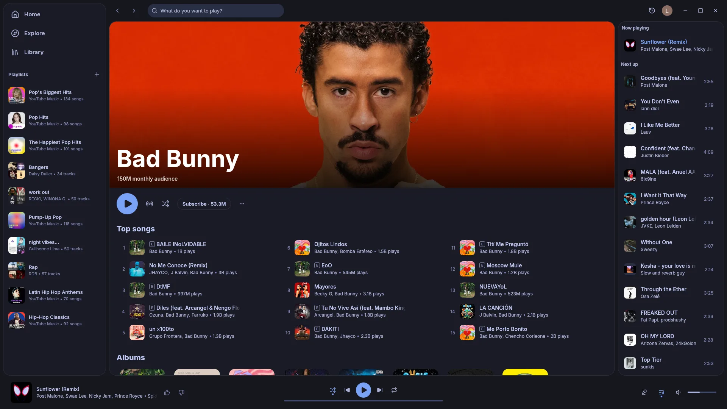Toggle repeat mode in the player bar
Screen dimensions: 727x409
[394, 390]
